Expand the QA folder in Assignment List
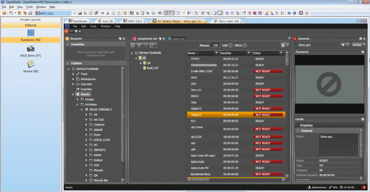 point(141,63)
